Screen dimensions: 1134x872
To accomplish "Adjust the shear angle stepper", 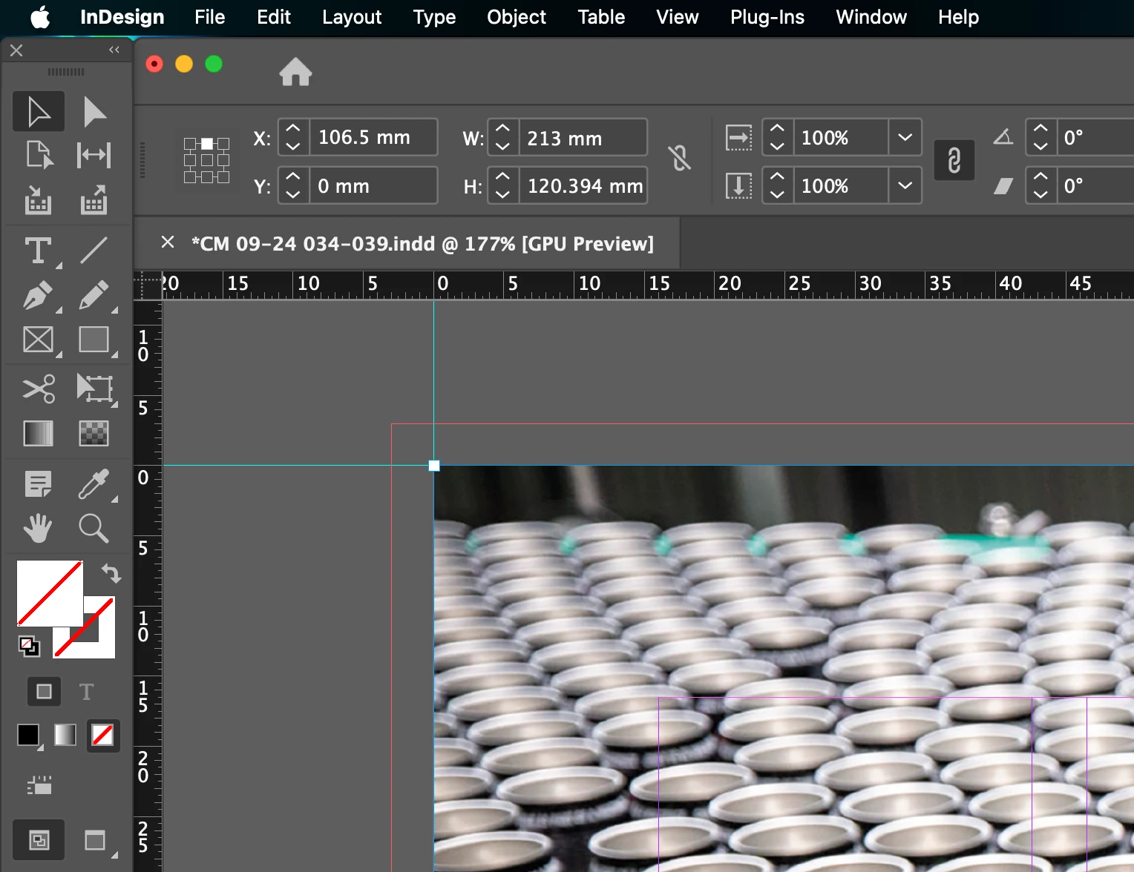I will pyautogui.click(x=1040, y=185).
